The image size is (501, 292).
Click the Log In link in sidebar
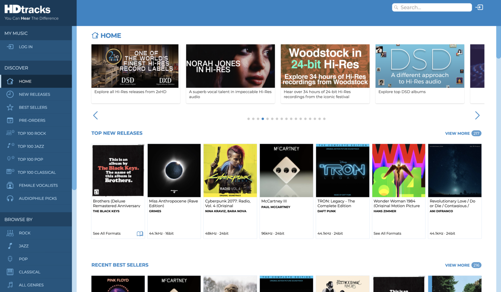pos(25,47)
